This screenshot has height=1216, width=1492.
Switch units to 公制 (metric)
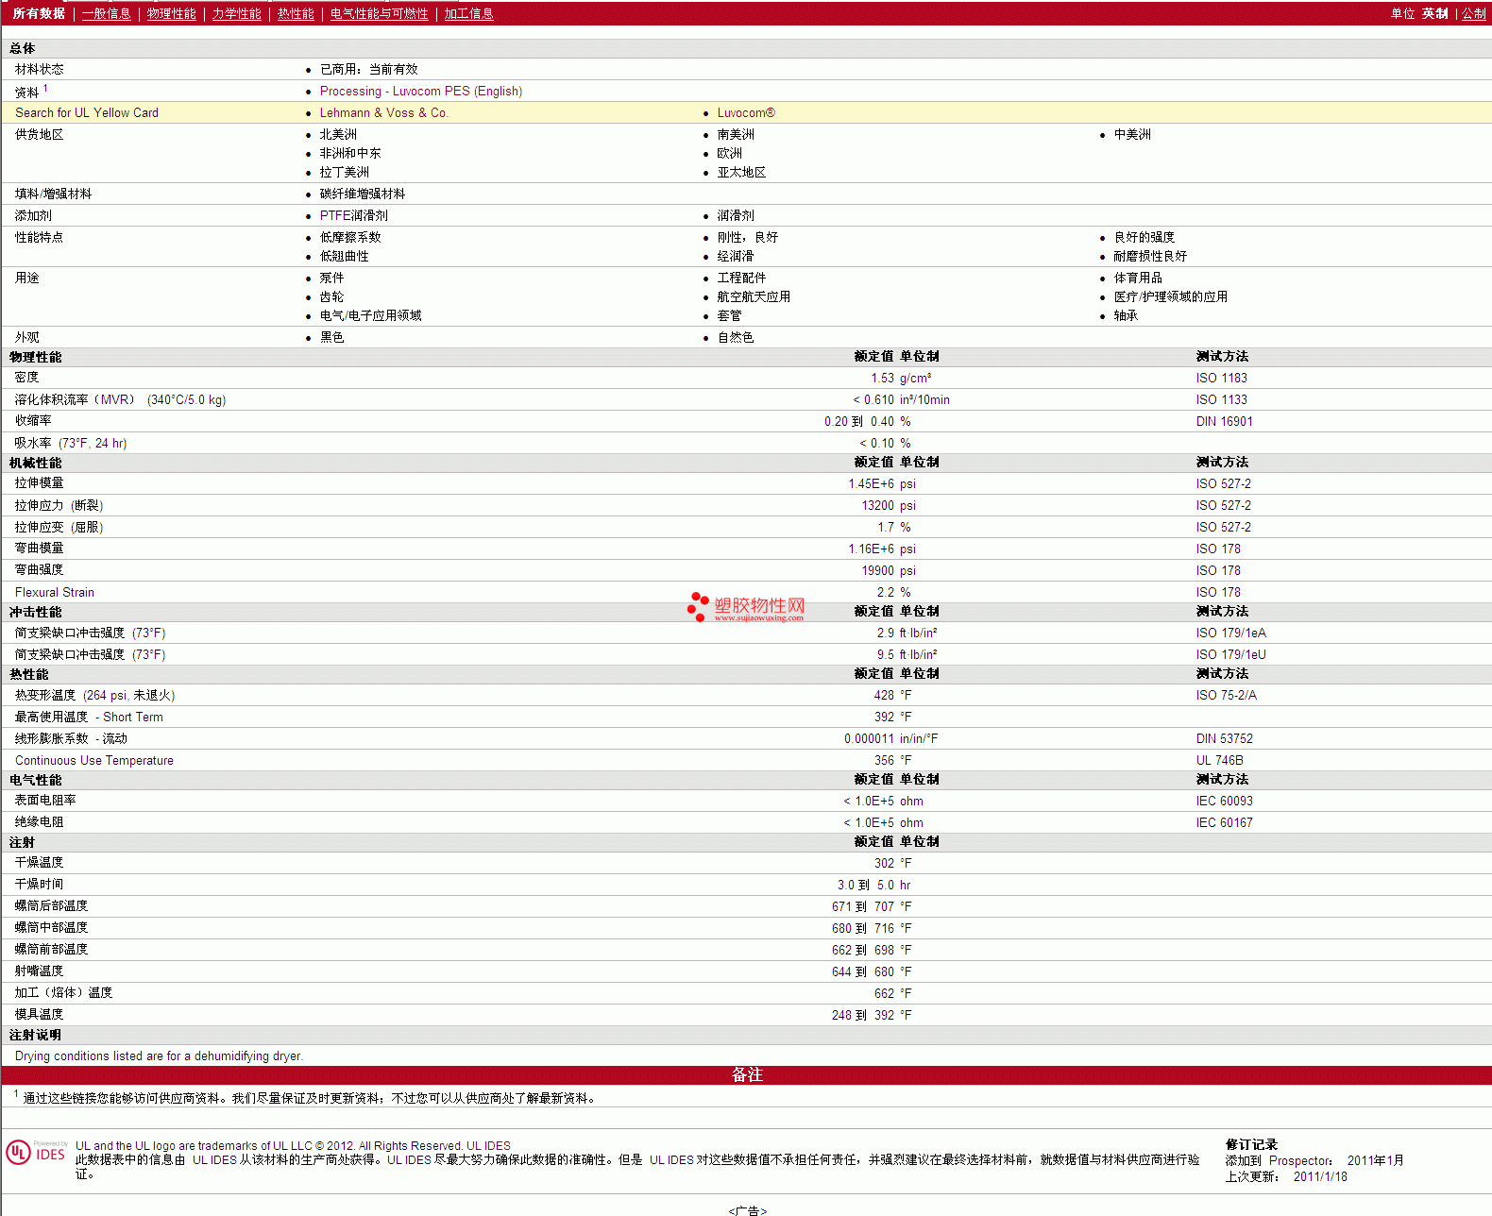coord(1473,13)
